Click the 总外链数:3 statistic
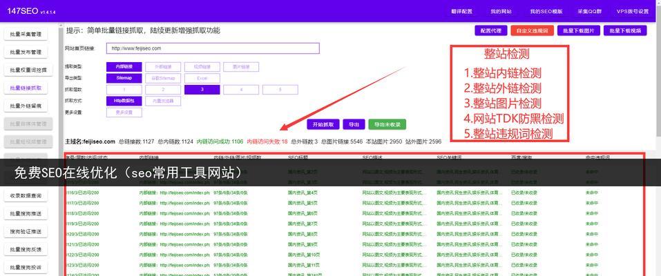This screenshot has height=276, width=661. point(305,141)
